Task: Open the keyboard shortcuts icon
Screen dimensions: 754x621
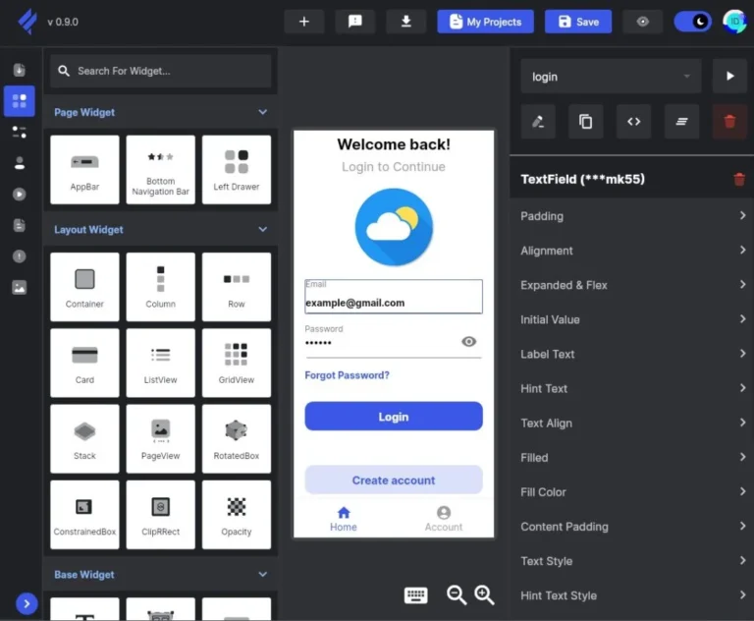Action: coord(416,595)
